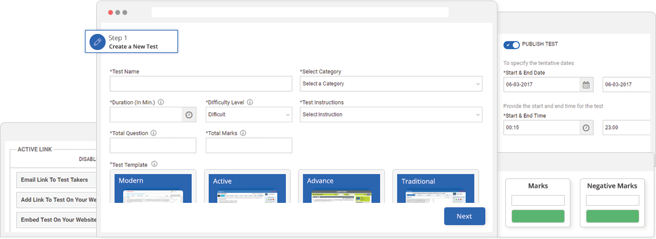Viewport: 656px width, 239px height.
Task: Click the Negative Marks input box
Action: pyautogui.click(x=613, y=201)
